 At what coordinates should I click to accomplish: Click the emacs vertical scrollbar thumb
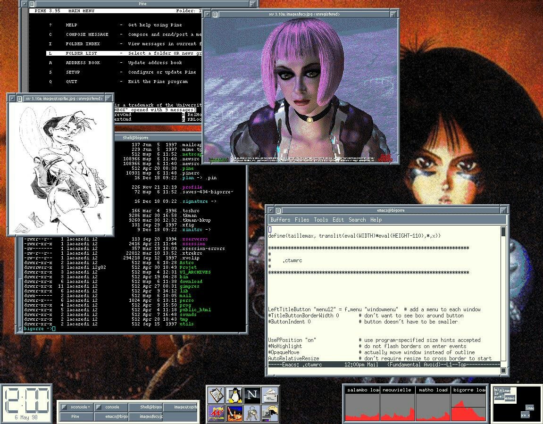click(x=503, y=232)
